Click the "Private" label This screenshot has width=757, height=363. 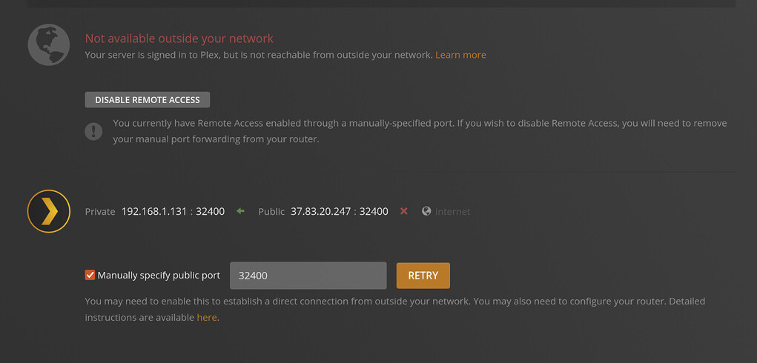point(100,211)
